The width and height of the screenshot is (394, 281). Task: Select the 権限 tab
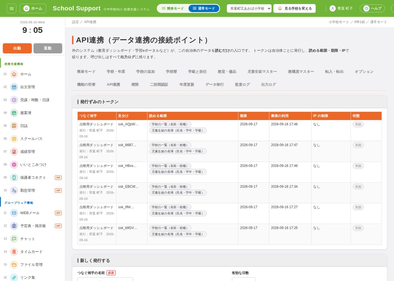pos(135,84)
